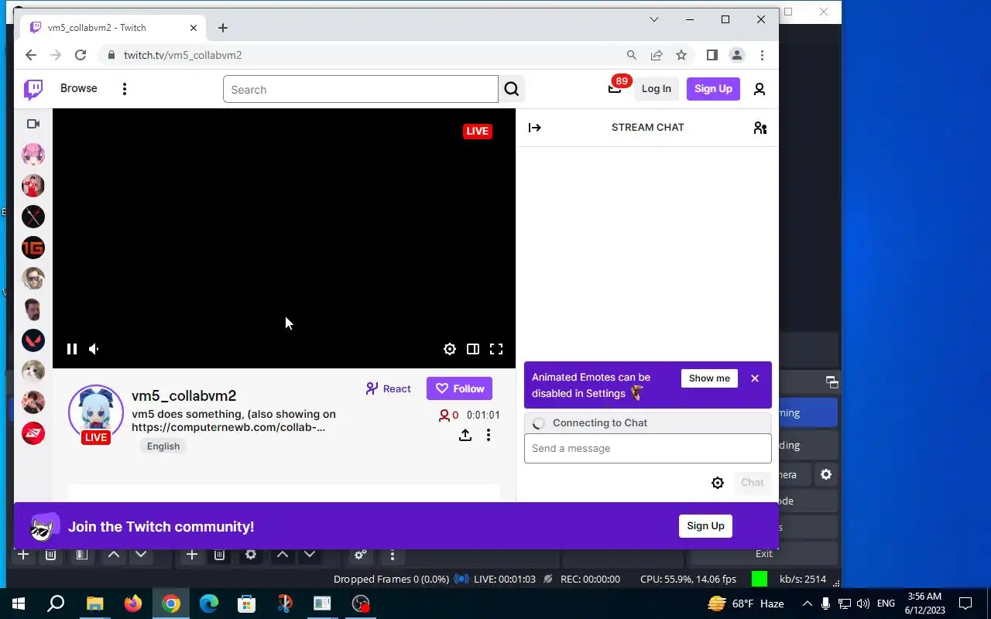Collapse the stream chat panel
991x619 pixels.
535,128
